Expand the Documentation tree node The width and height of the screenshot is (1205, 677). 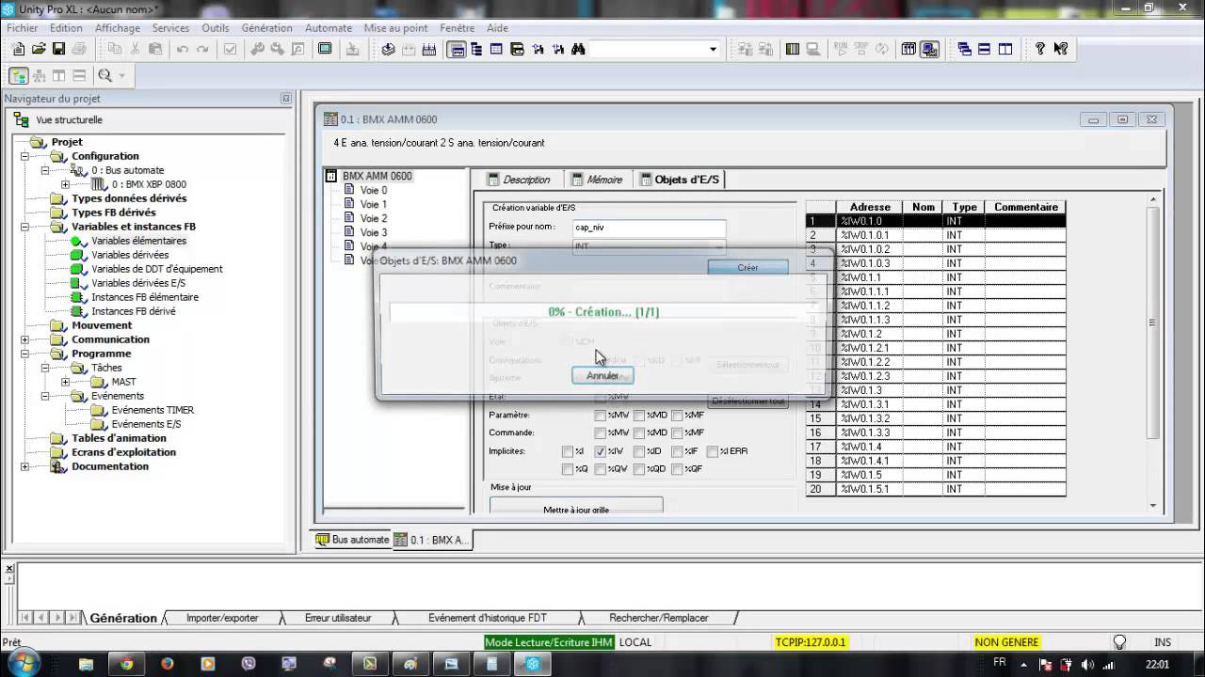tap(24, 466)
